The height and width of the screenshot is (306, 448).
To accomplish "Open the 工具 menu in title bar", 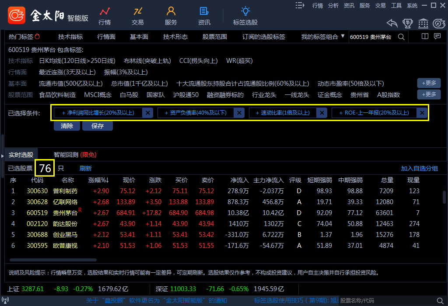I will 396,5.
